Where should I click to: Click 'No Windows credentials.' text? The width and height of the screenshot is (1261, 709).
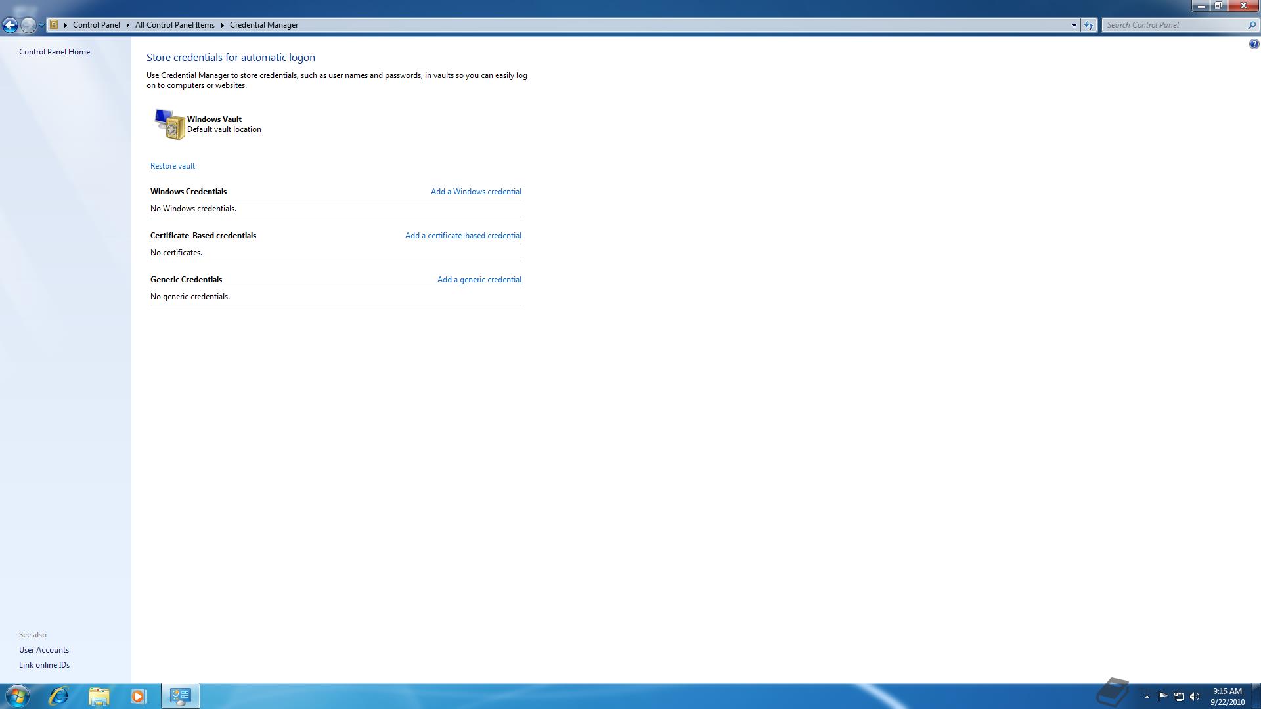pos(193,209)
